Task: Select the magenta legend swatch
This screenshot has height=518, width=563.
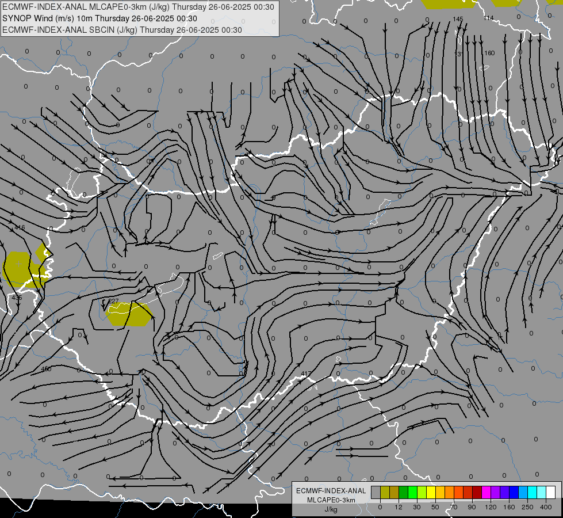Action: click(x=487, y=492)
